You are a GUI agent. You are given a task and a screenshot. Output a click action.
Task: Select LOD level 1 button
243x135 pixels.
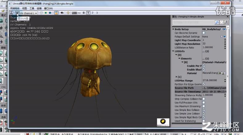pos(88,13)
